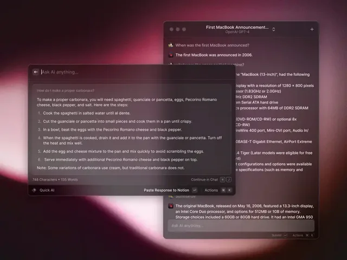Click AI avatar beside 'The first MacBook was announced in 2006.'
347x260 pixels.
click(x=171, y=55)
